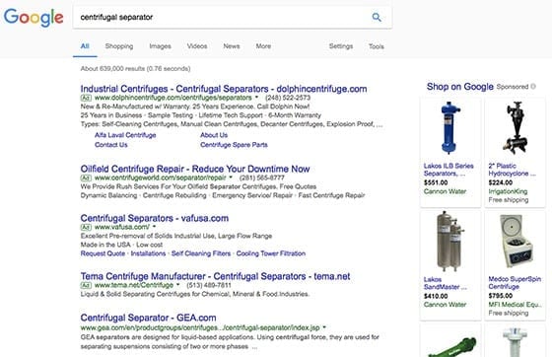Click the IrrigationKing seller name
552x357 pixels.
[508, 191]
